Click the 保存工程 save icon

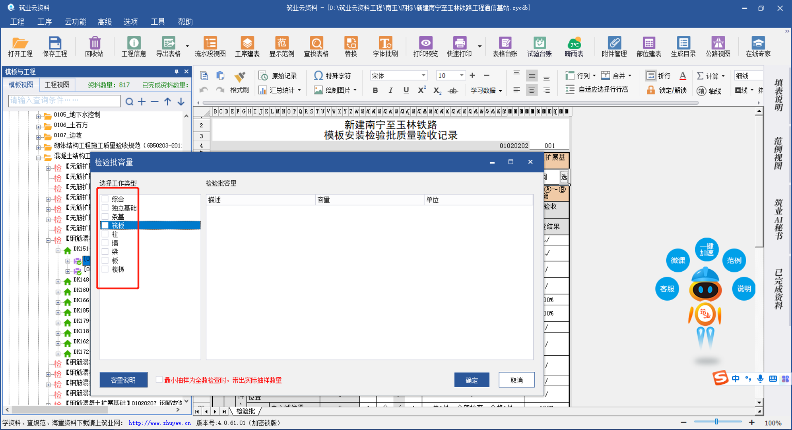coord(54,46)
